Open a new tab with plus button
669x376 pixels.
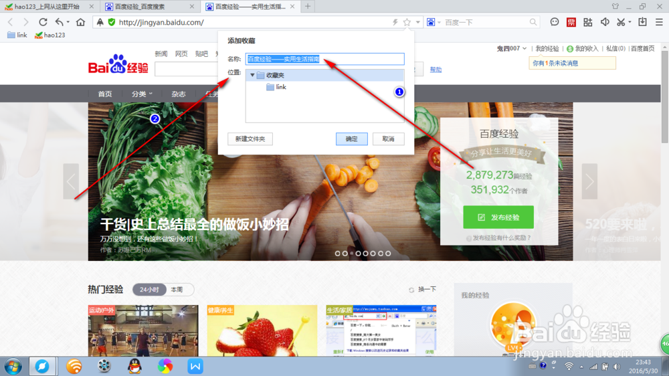point(308,7)
